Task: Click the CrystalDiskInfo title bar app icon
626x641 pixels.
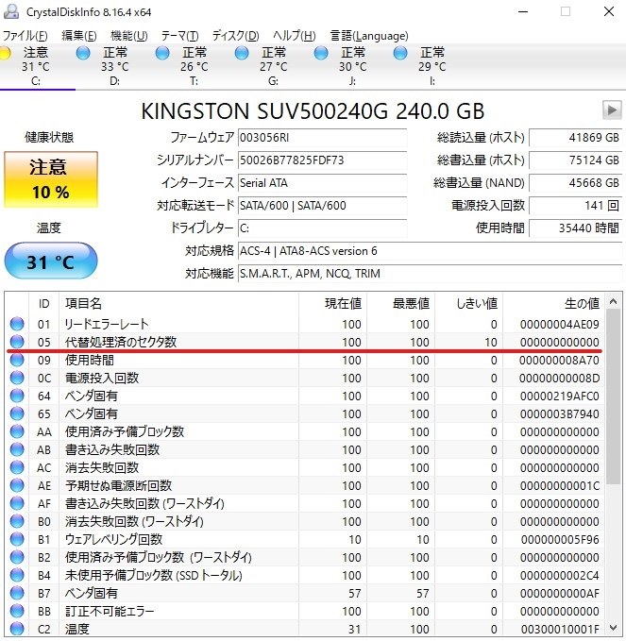Action: tap(11, 11)
